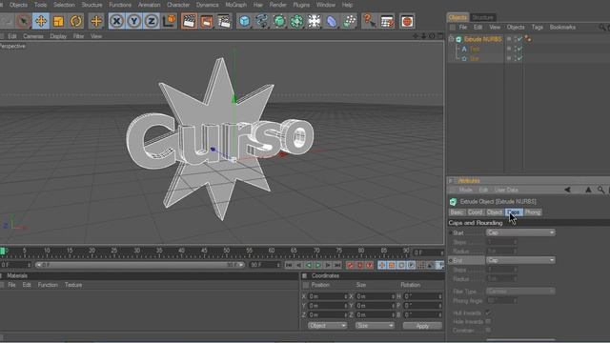Click the Phong tag on Extrude NURBS
The height and width of the screenshot is (343, 610).
pos(528,38)
